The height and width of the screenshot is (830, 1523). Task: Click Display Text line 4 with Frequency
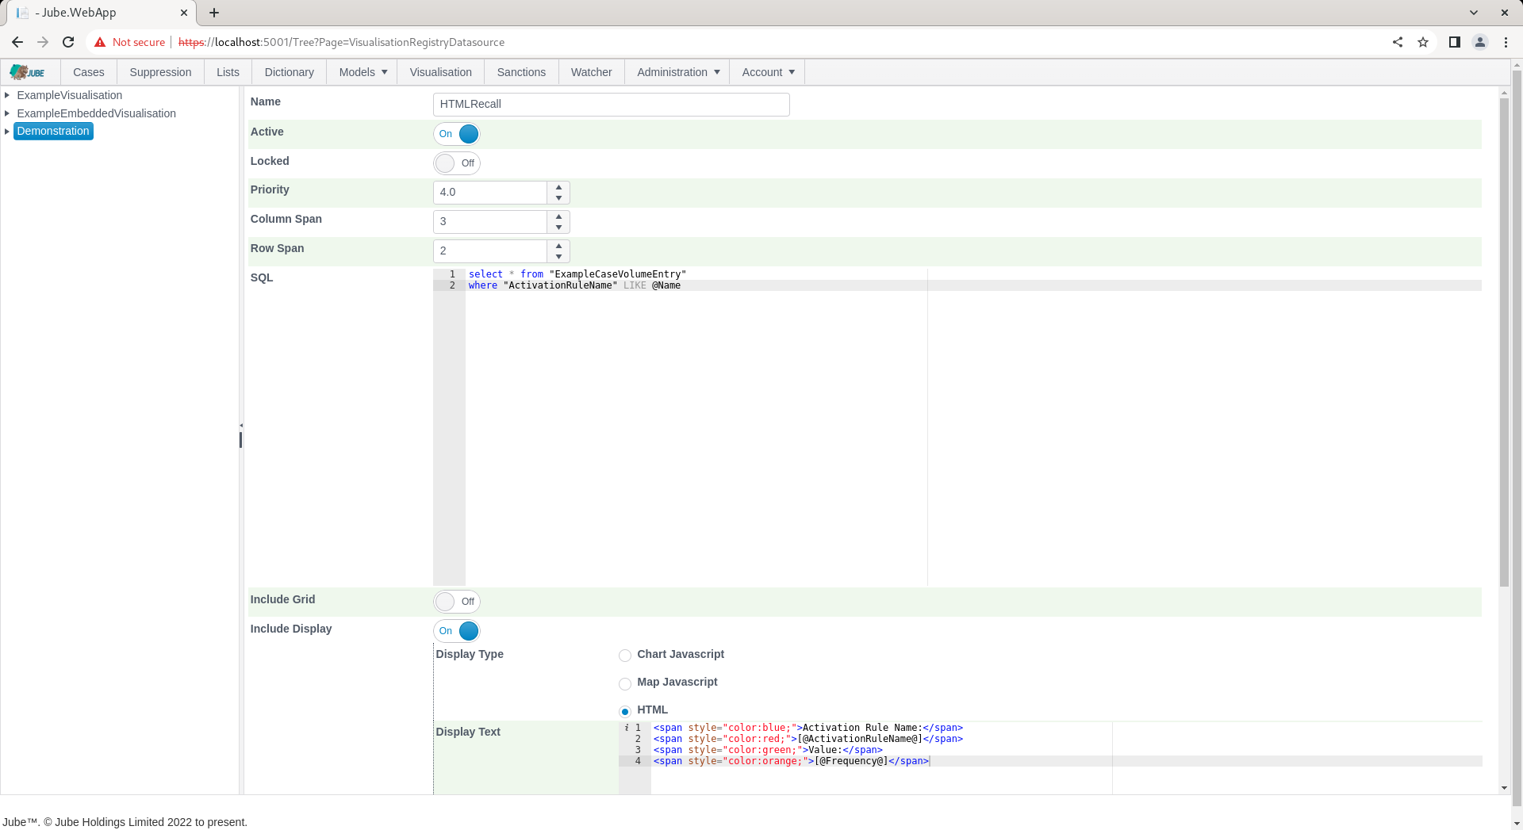point(791,761)
